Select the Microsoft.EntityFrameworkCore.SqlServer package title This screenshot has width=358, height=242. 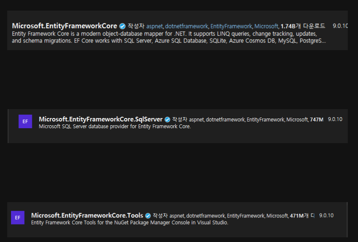[101, 119]
